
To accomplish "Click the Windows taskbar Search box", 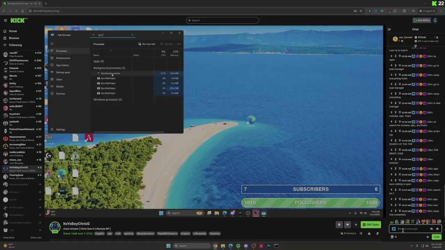I will click(x=192, y=246).
